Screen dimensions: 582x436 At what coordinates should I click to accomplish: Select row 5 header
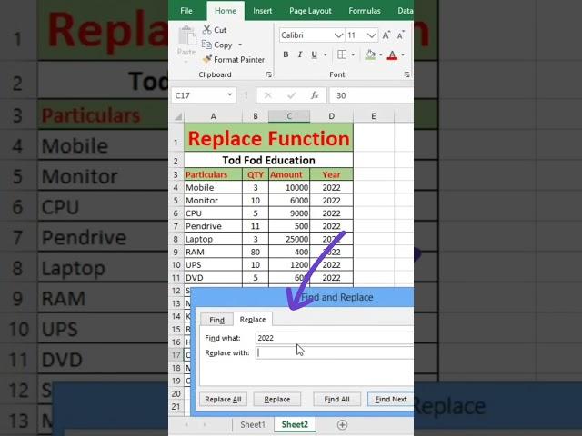tap(176, 201)
